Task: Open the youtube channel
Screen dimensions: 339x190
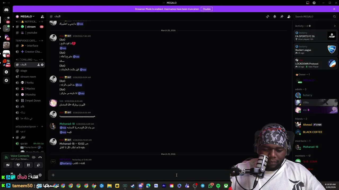Action: 29,33
